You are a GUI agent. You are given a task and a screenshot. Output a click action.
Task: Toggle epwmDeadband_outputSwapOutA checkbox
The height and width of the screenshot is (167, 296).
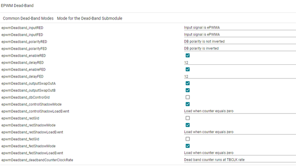(188, 83)
